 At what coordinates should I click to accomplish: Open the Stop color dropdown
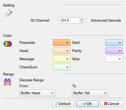(x=114, y=59)
